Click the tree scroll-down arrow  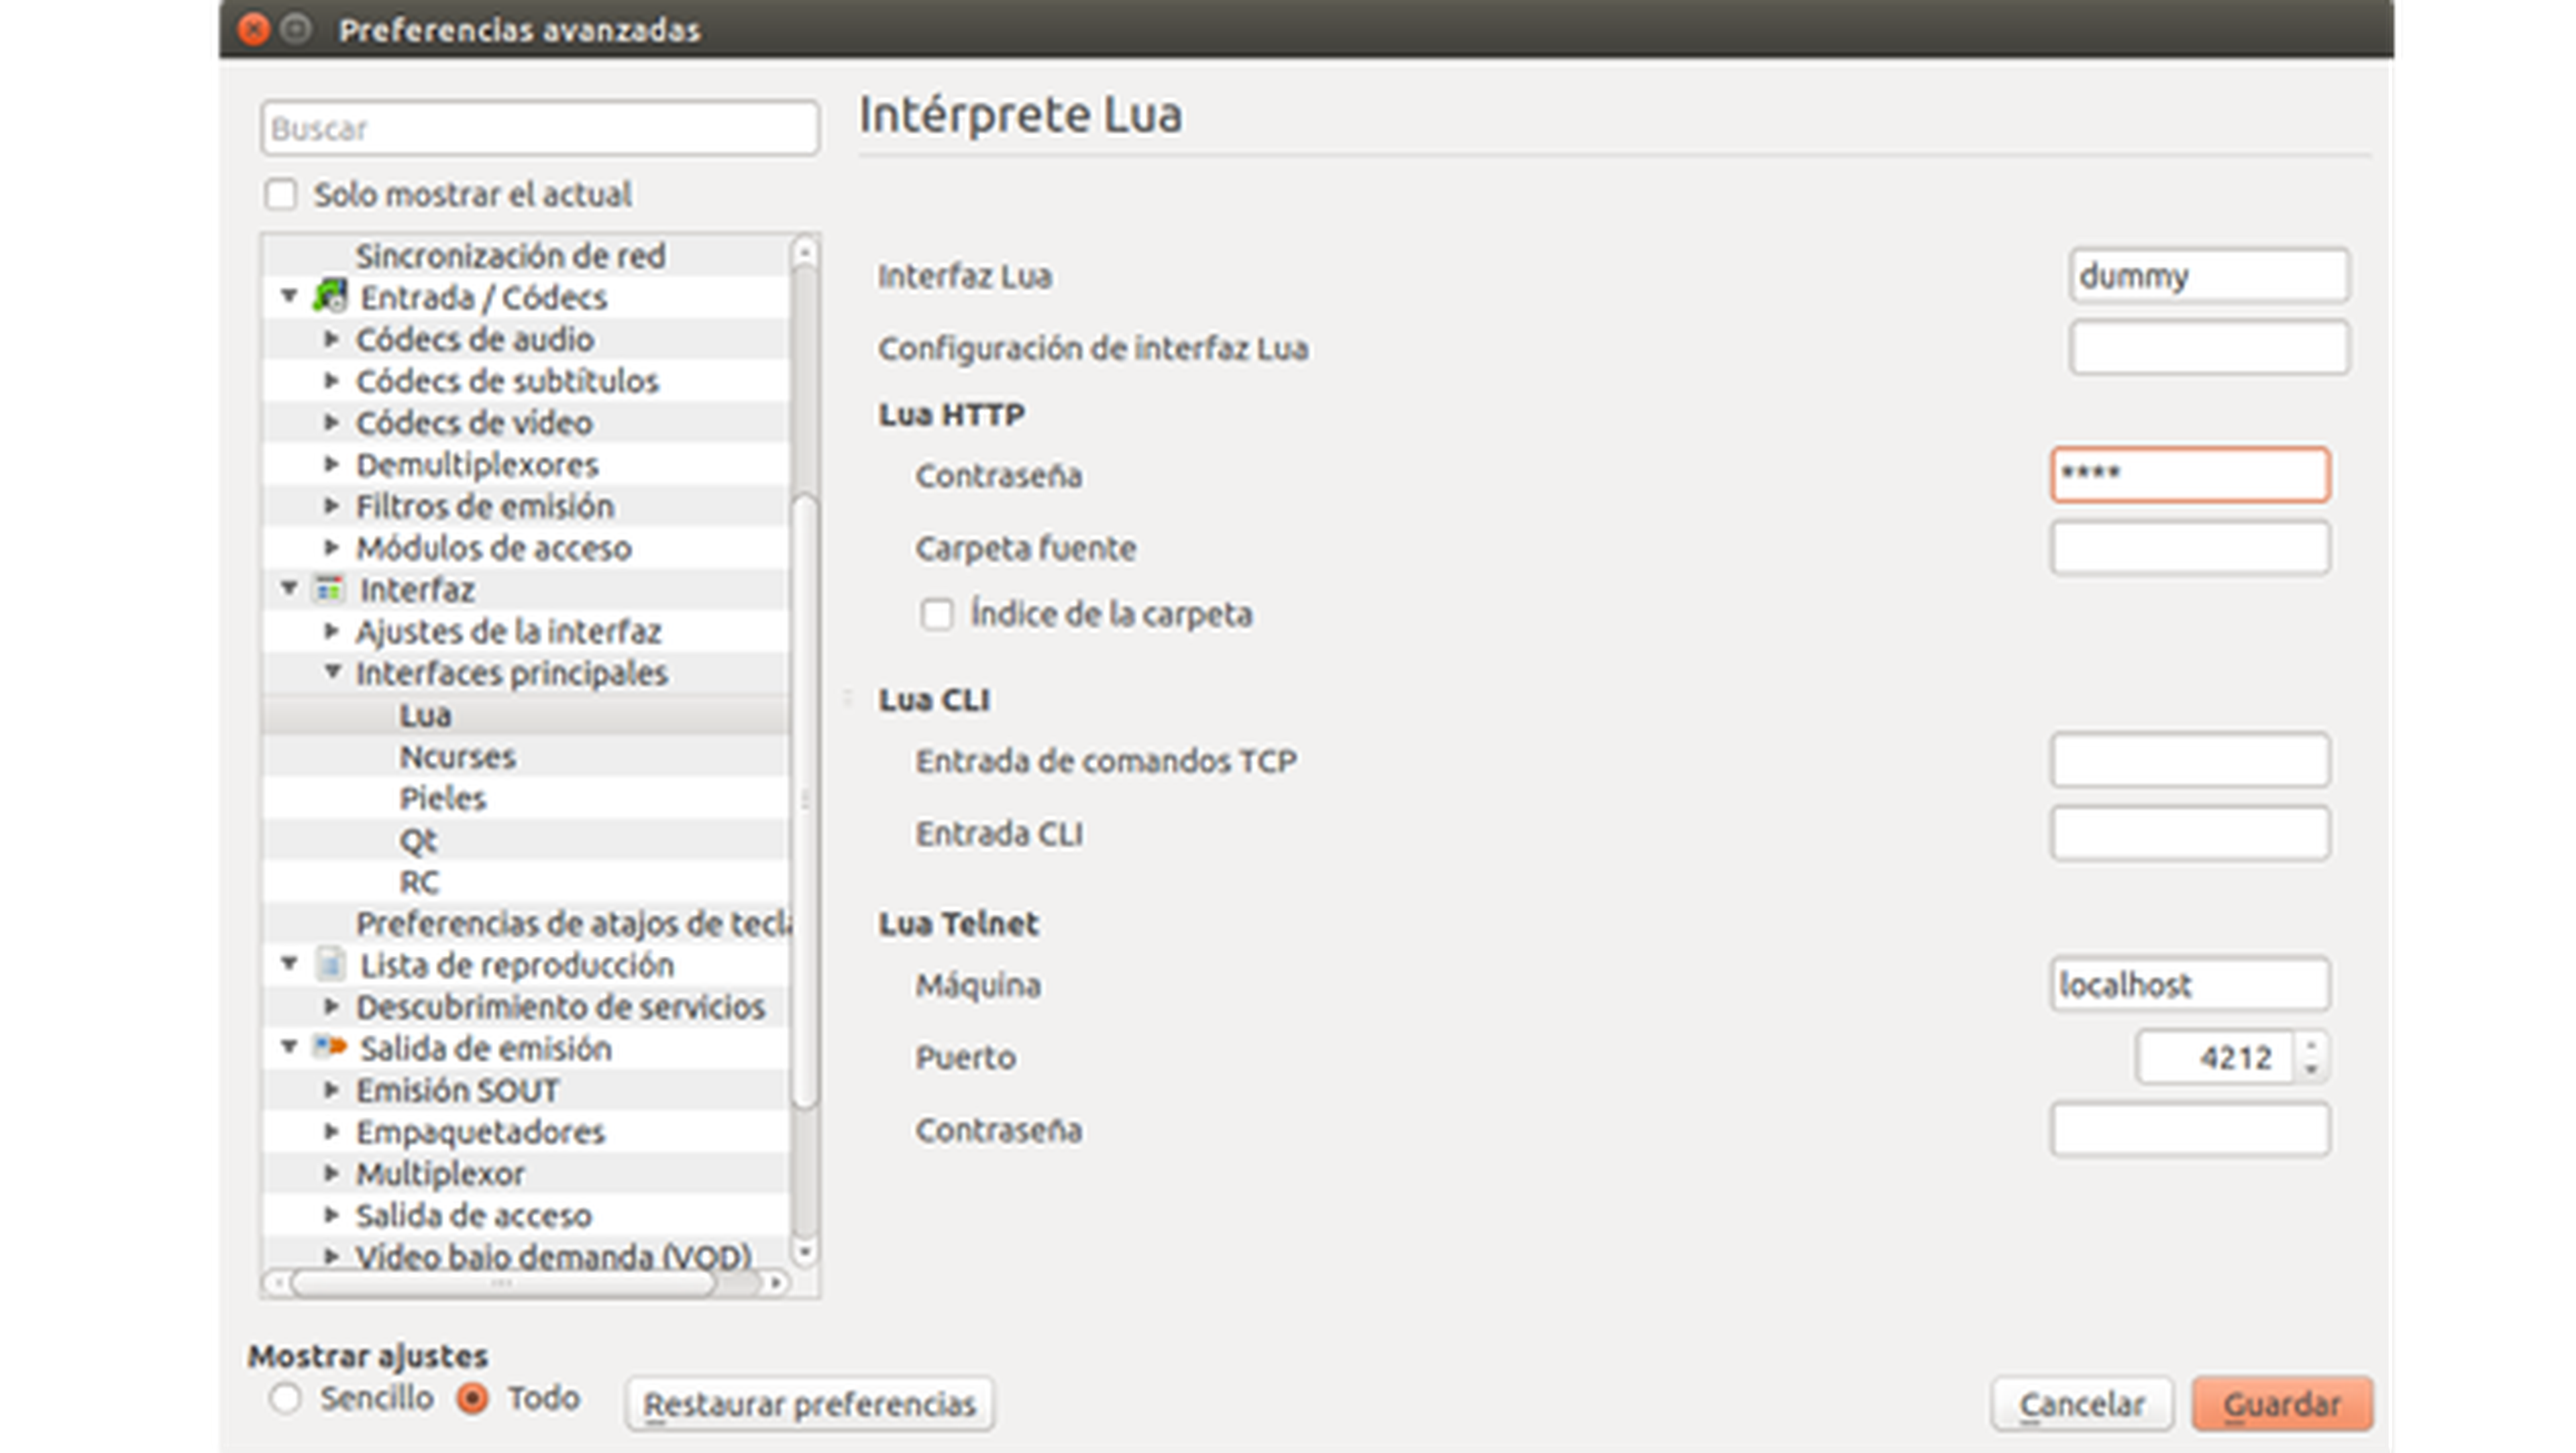click(x=805, y=1251)
